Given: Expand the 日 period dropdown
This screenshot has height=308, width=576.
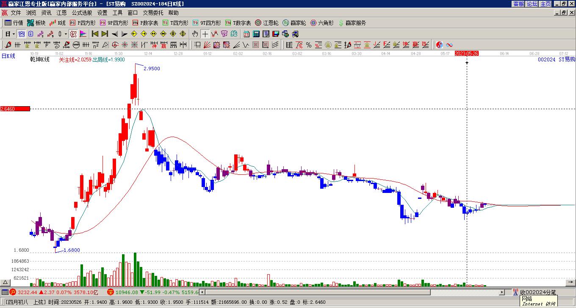Looking at the screenshot, I should (14, 34).
